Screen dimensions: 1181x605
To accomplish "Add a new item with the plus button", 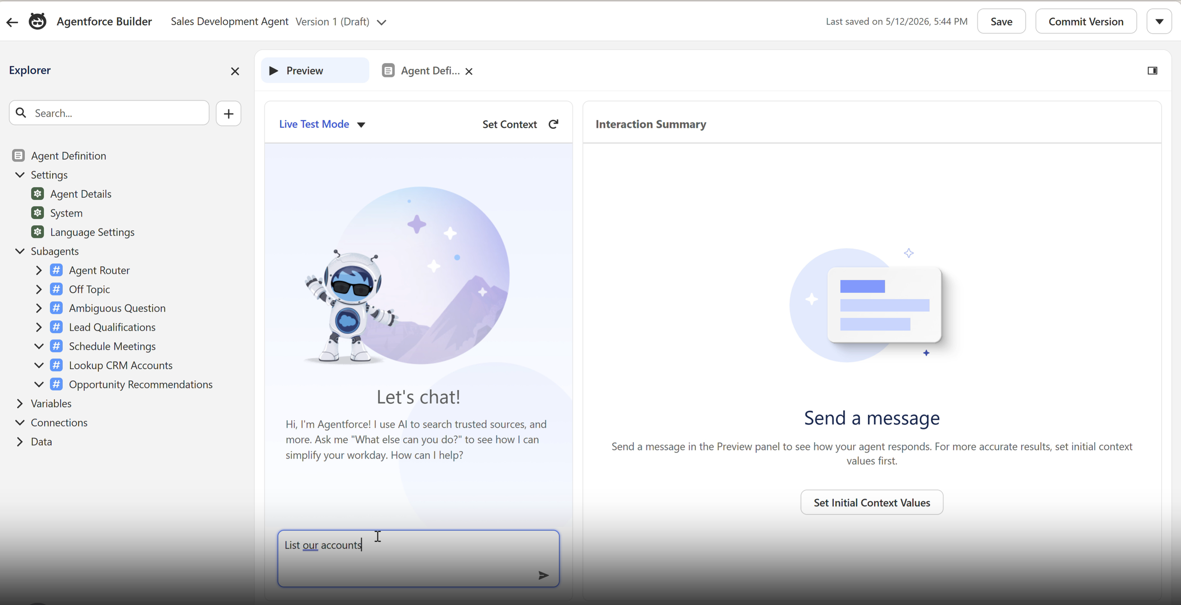I will pyautogui.click(x=229, y=113).
